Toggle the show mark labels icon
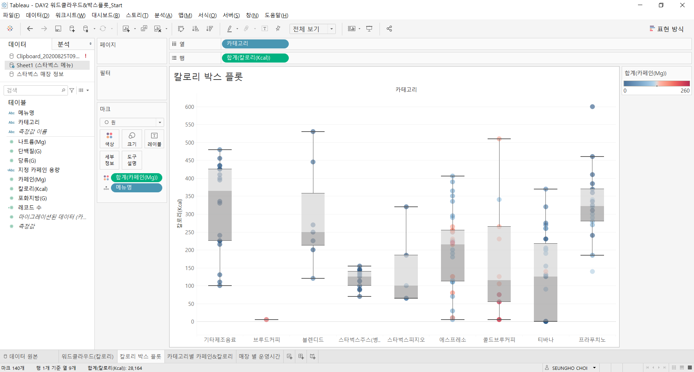Screen dimensions: 694x372 point(265,29)
